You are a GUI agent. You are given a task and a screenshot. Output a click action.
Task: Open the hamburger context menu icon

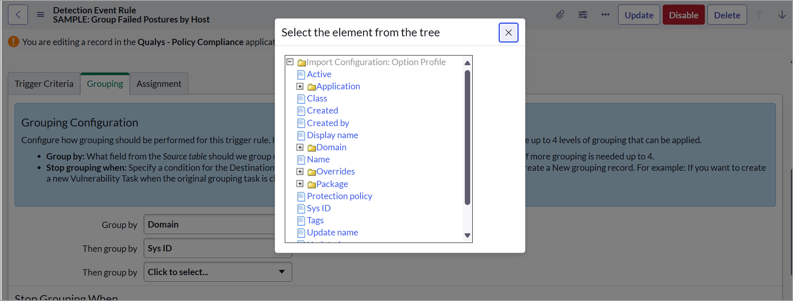(41, 15)
